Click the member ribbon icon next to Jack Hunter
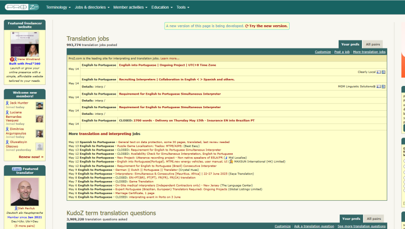 pyautogui.click(x=7, y=103)
